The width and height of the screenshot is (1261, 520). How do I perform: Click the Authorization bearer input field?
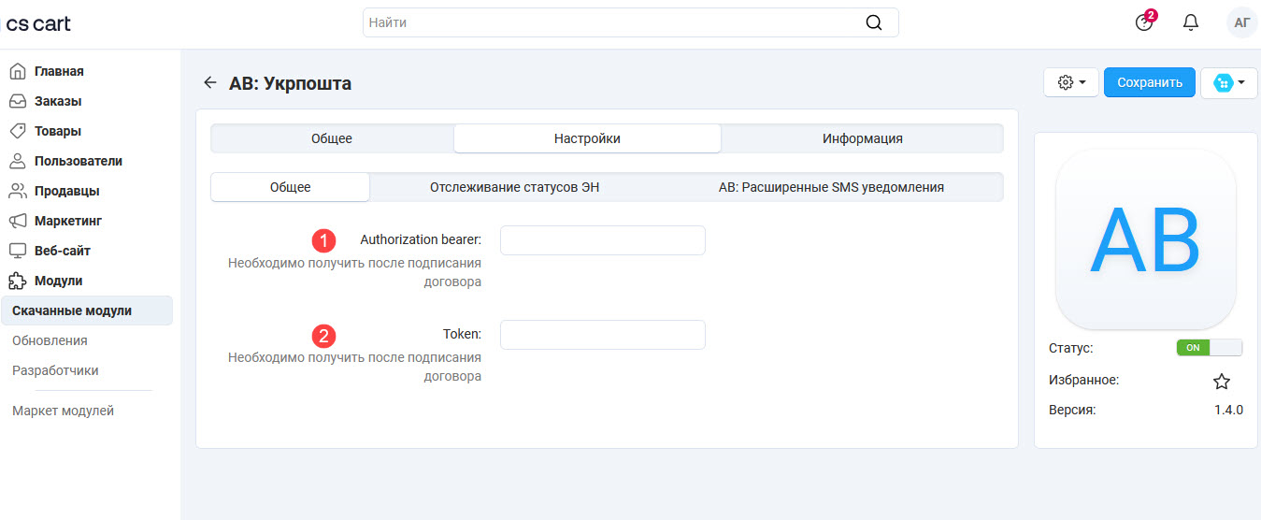click(603, 240)
